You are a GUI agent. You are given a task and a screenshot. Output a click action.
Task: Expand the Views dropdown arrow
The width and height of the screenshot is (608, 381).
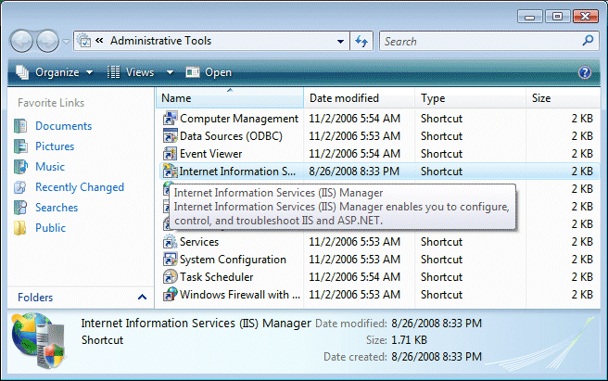click(170, 72)
